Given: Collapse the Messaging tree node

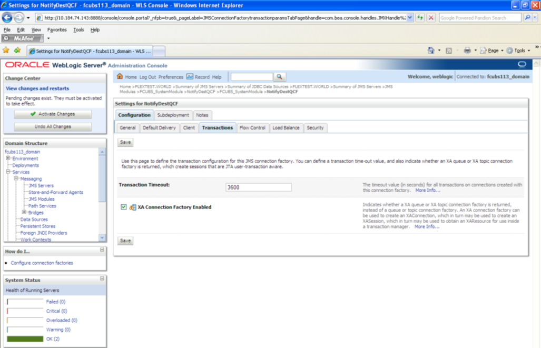Looking at the screenshot, I should (x=16, y=178).
